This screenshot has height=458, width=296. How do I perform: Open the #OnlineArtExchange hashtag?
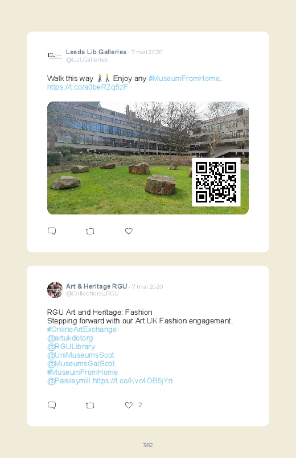82,330
